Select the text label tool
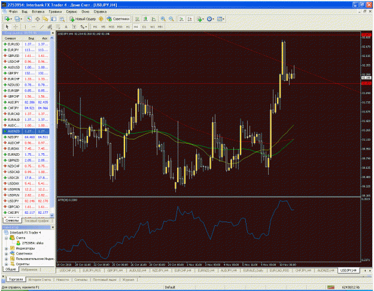This screenshot has height=291, width=374. [74, 27]
